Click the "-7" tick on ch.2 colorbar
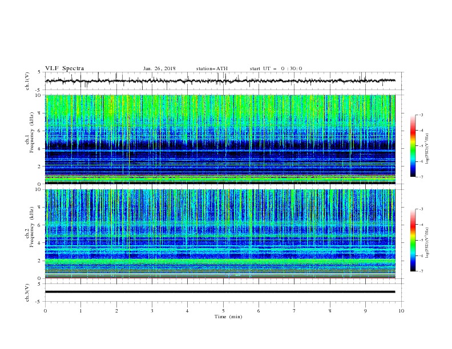The height and width of the screenshot is (349, 452). (421, 271)
